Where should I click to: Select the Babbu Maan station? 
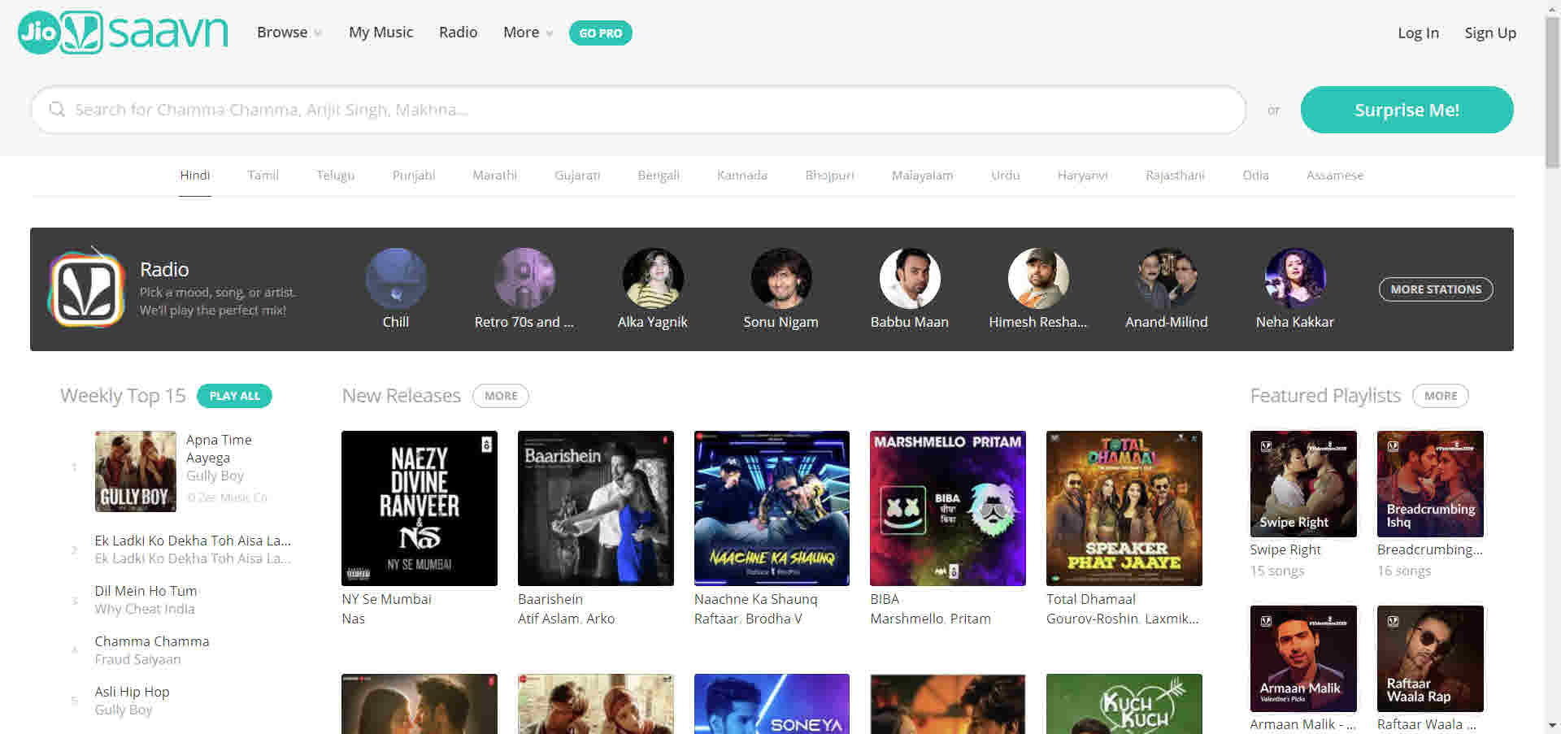click(909, 277)
